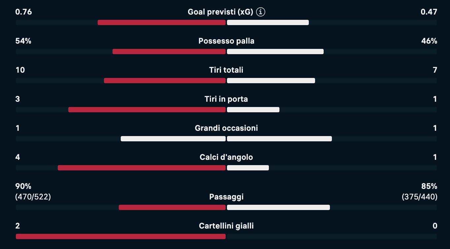450x249 pixels.
Task: Click the left white Grandi occasioni bar
Action: 173,139
